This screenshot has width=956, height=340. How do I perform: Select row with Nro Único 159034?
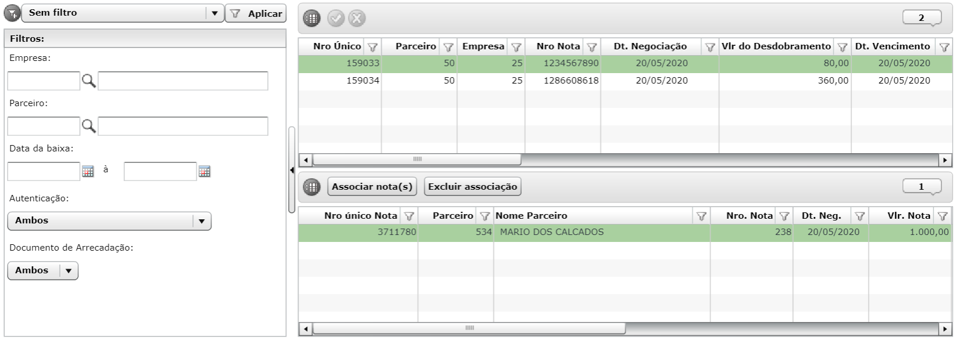click(x=625, y=81)
